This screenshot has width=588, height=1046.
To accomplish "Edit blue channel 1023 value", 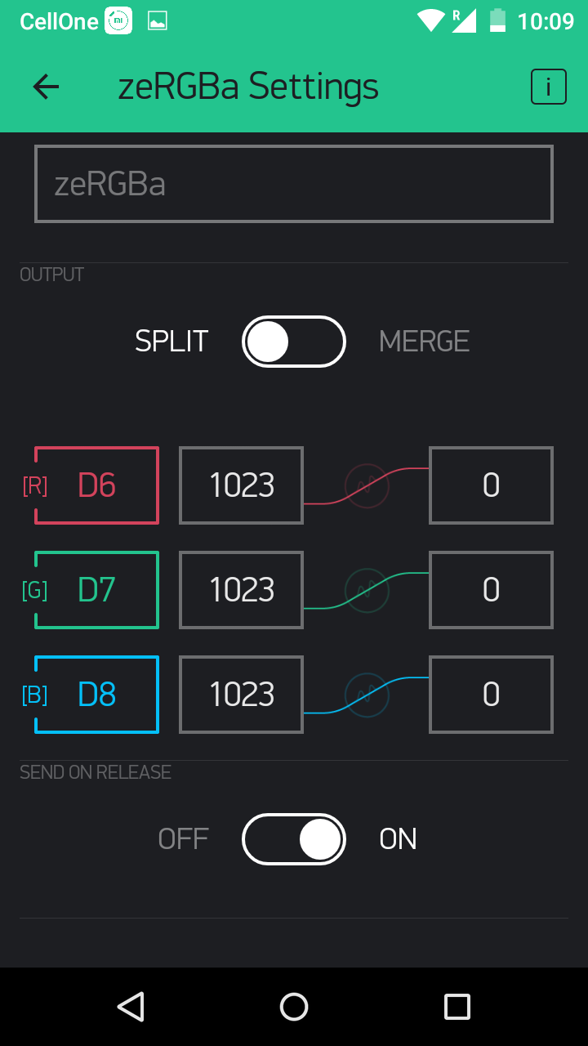I will (x=242, y=695).
